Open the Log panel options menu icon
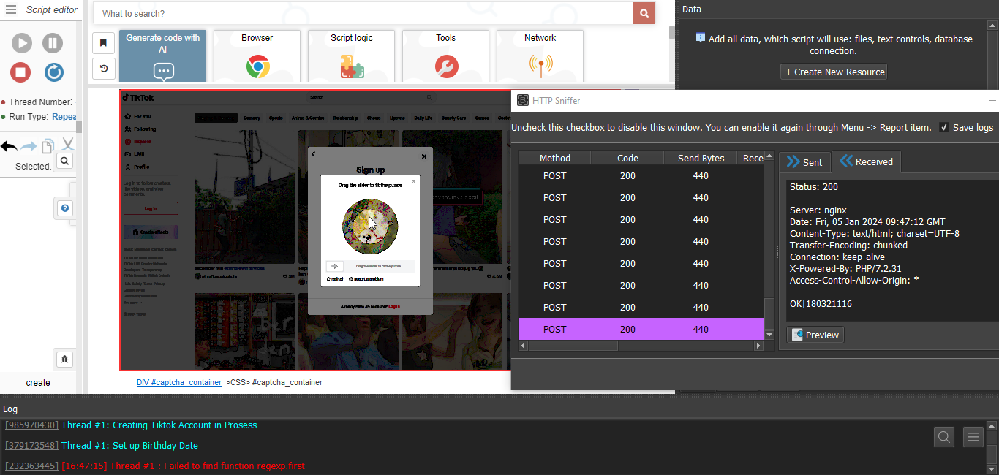This screenshot has width=999, height=475. 973,437
